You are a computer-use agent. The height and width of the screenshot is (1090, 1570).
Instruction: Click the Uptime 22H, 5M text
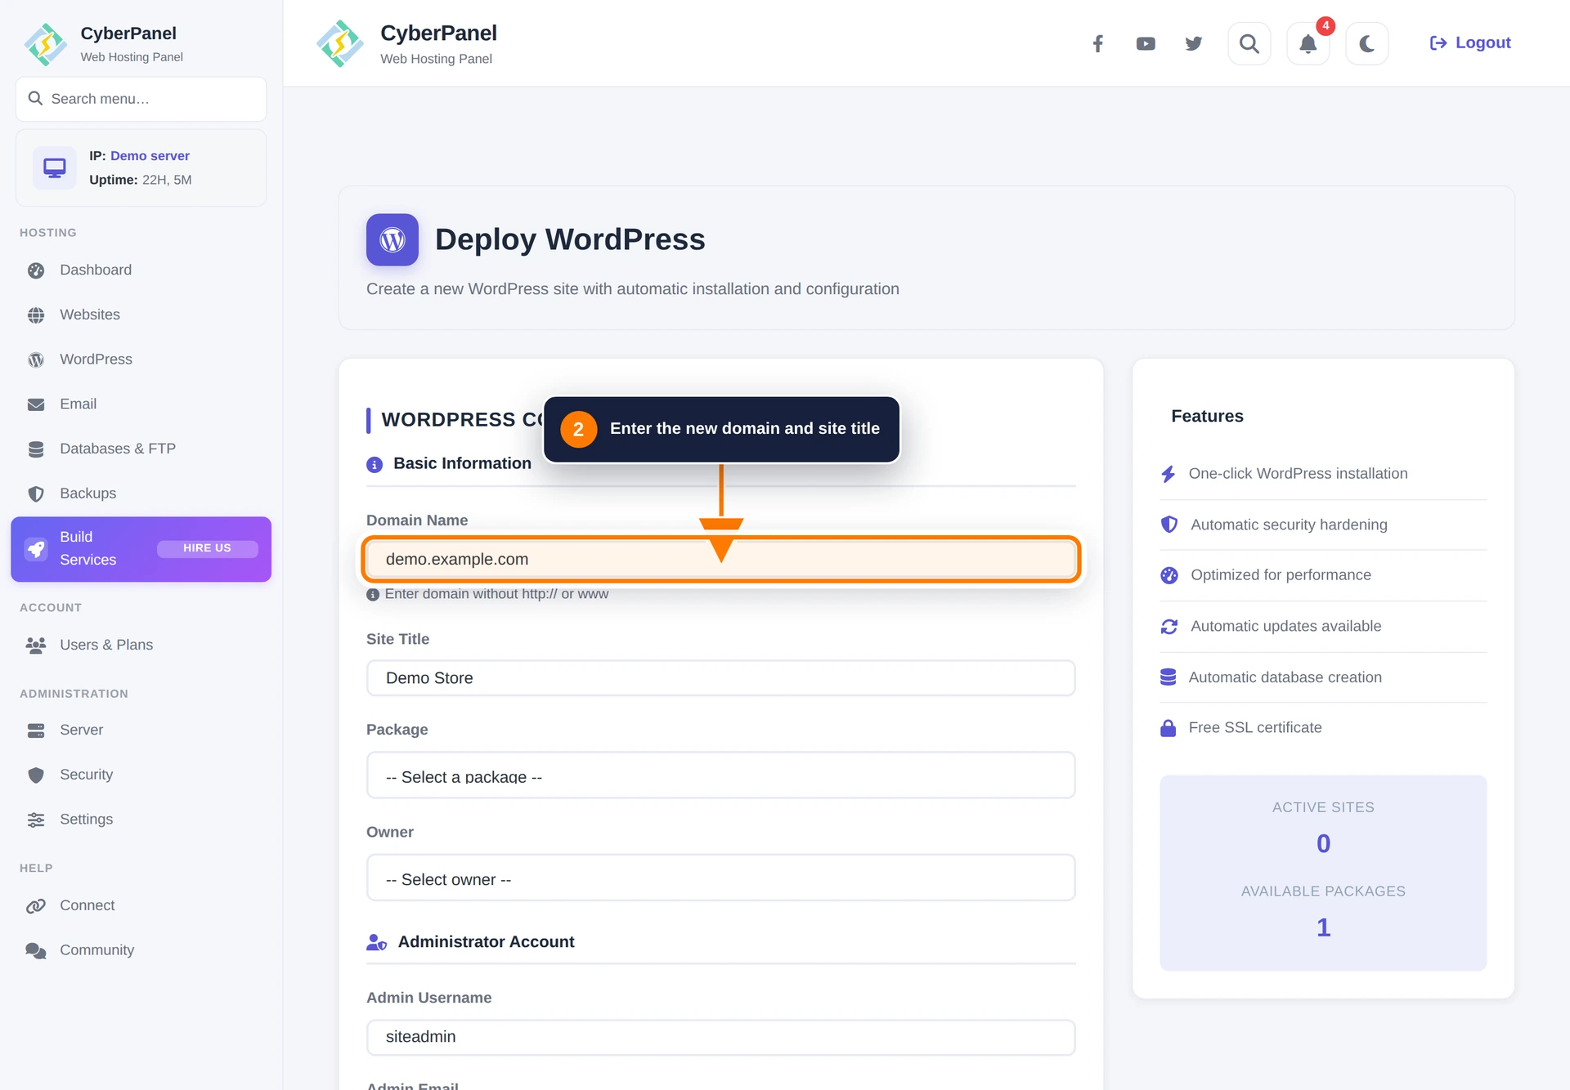[141, 180]
